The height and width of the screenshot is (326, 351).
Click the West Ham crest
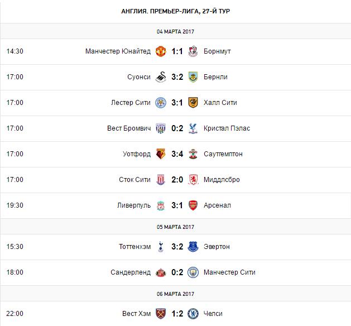point(161,314)
